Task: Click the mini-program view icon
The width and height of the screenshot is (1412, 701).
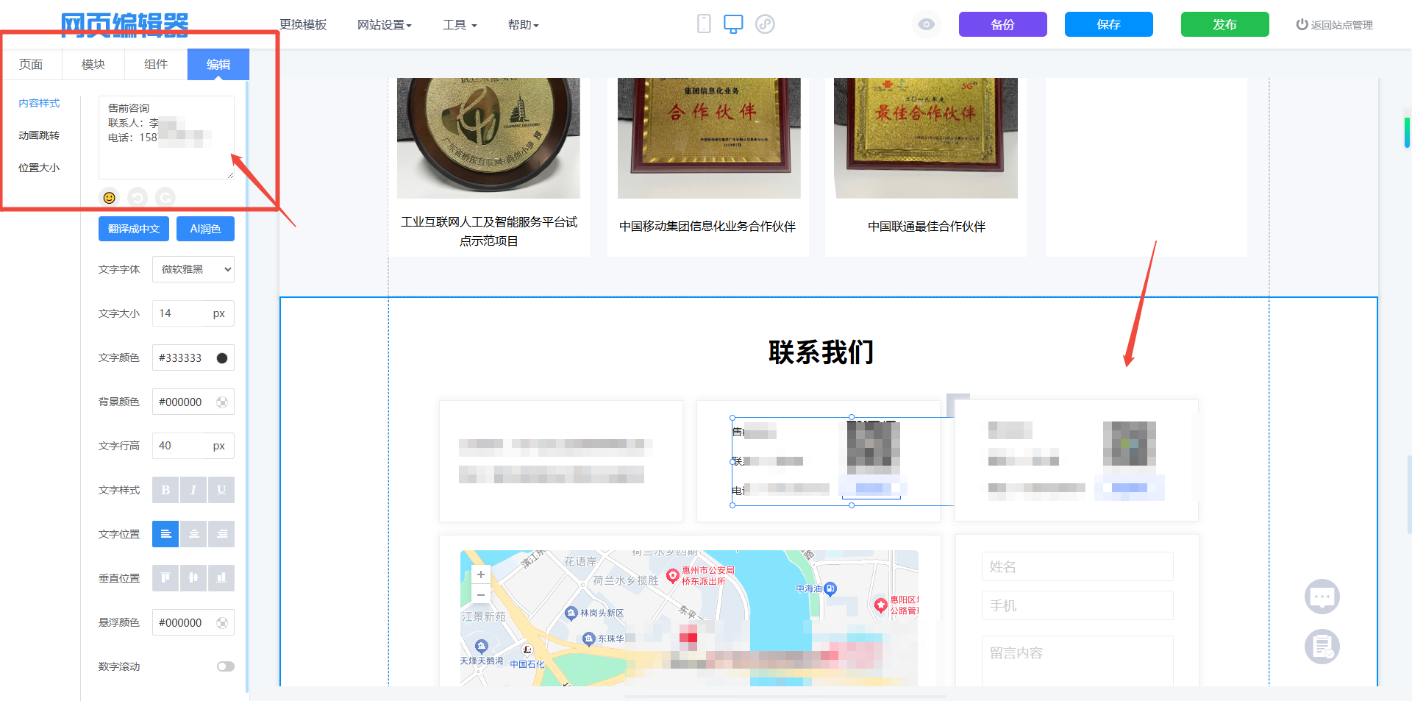Action: pos(765,24)
